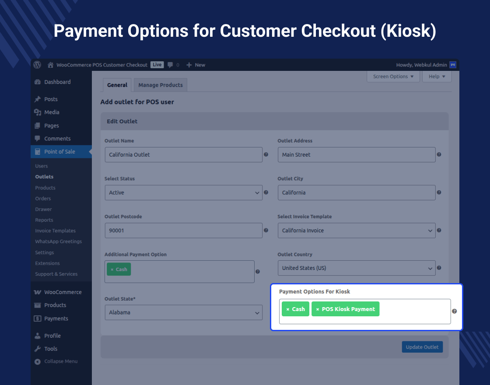Open the Orders submenu item
The height and width of the screenshot is (385, 490).
click(43, 199)
